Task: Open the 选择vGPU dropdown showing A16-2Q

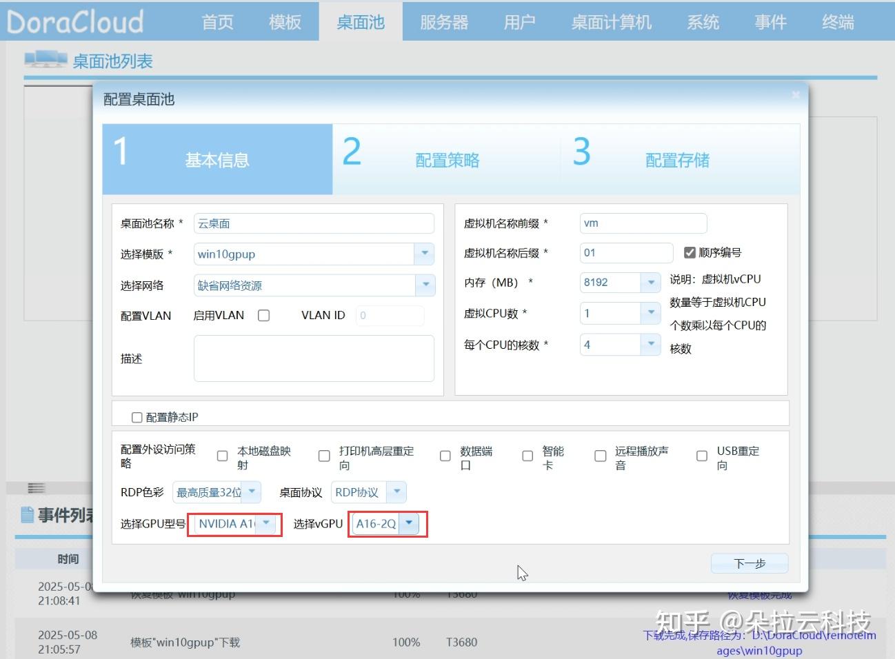Action: (409, 524)
